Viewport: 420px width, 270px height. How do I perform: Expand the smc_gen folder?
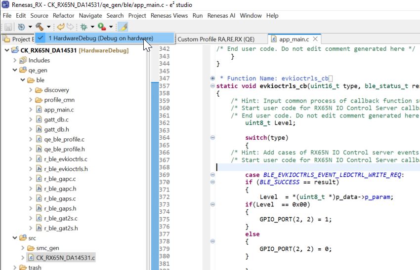(23, 248)
